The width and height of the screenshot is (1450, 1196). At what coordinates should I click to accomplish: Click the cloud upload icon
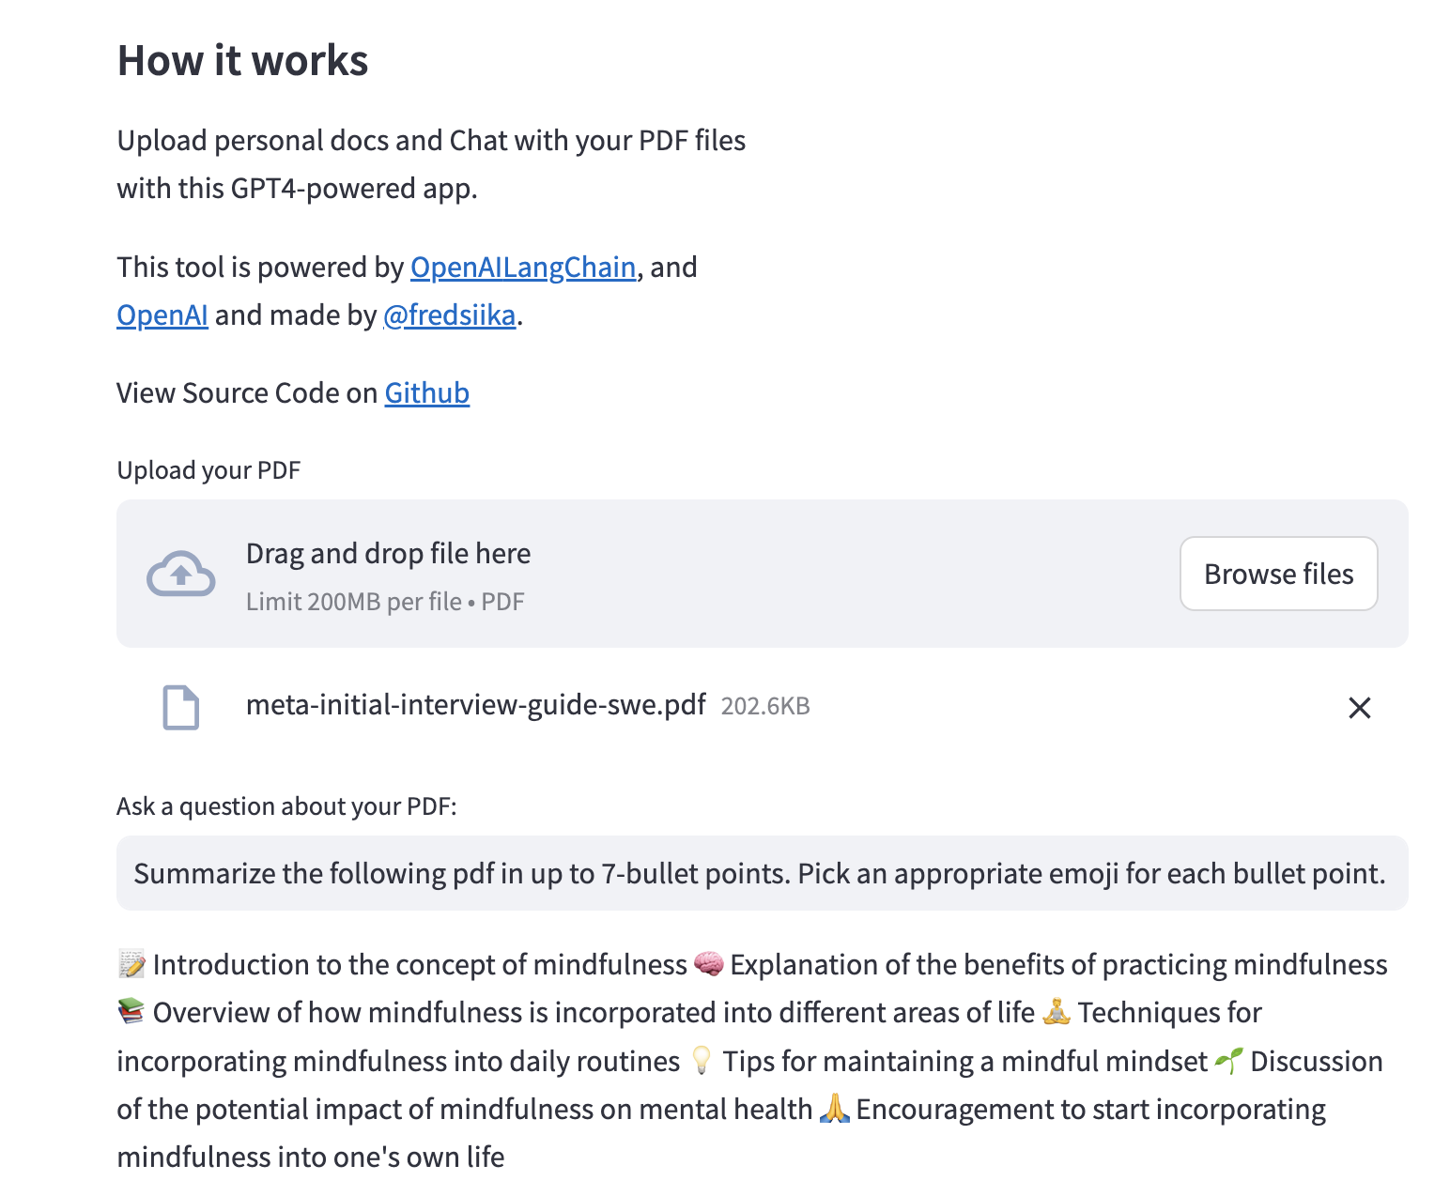(181, 574)
